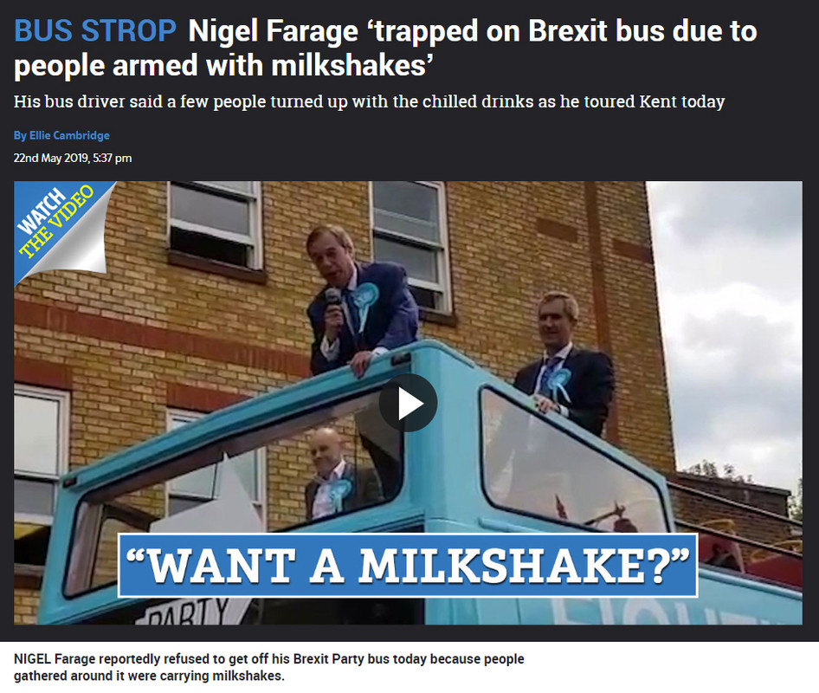Click the rosette on the bald man inside the bus

pos(339,493)
